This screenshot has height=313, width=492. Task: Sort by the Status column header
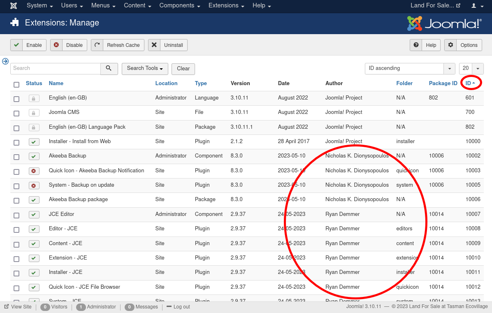tap(34, 83)
